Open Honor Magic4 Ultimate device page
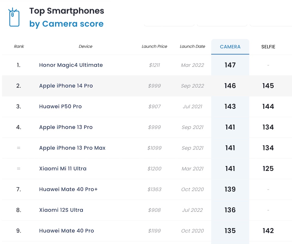This screenshot has width=292, height=244. coord(71,65)
